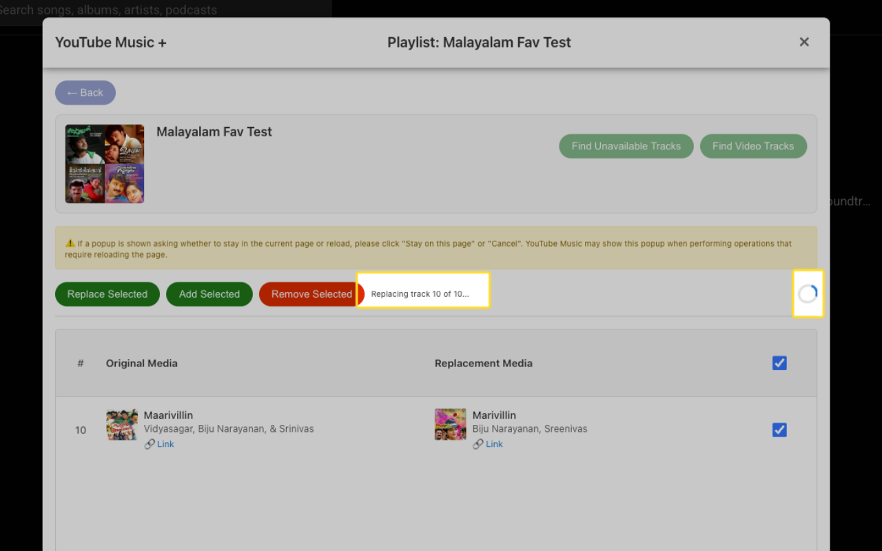
Task: Uncheck the checkbox for track 10
Action: [x=779, y=430]
